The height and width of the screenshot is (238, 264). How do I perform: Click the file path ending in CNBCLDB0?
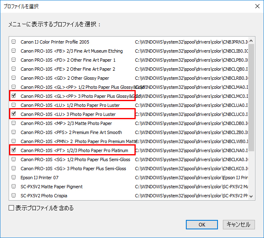[192, 123]
